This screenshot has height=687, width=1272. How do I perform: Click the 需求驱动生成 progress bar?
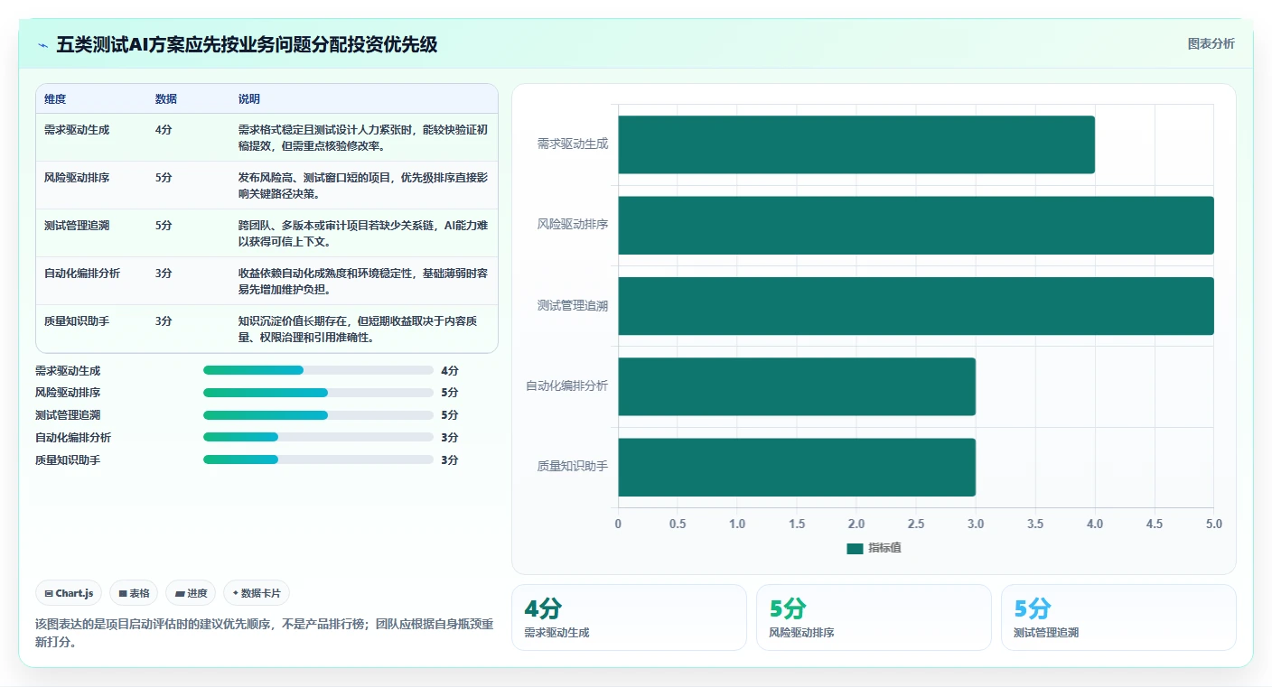(318, 370)
